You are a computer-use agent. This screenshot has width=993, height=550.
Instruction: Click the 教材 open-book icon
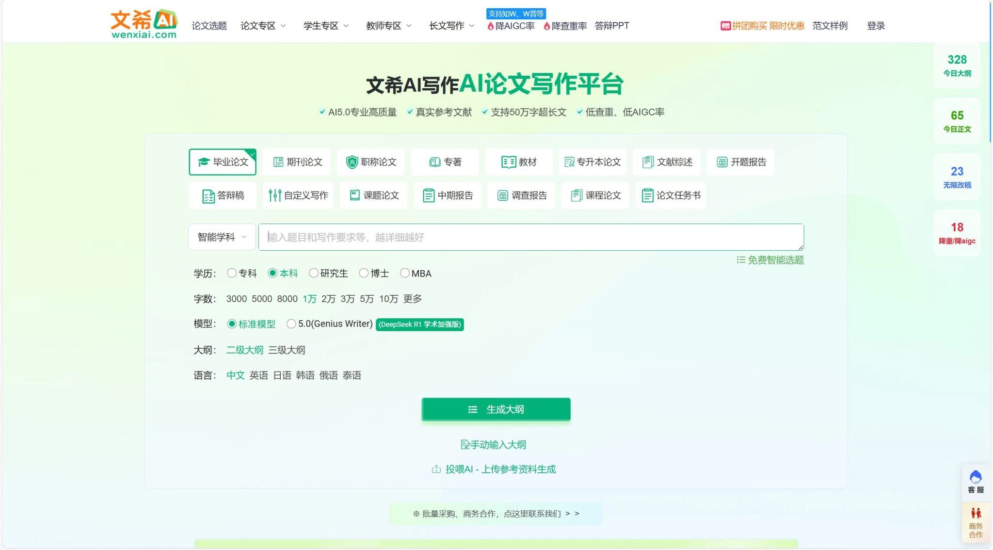tap(509, 162)
